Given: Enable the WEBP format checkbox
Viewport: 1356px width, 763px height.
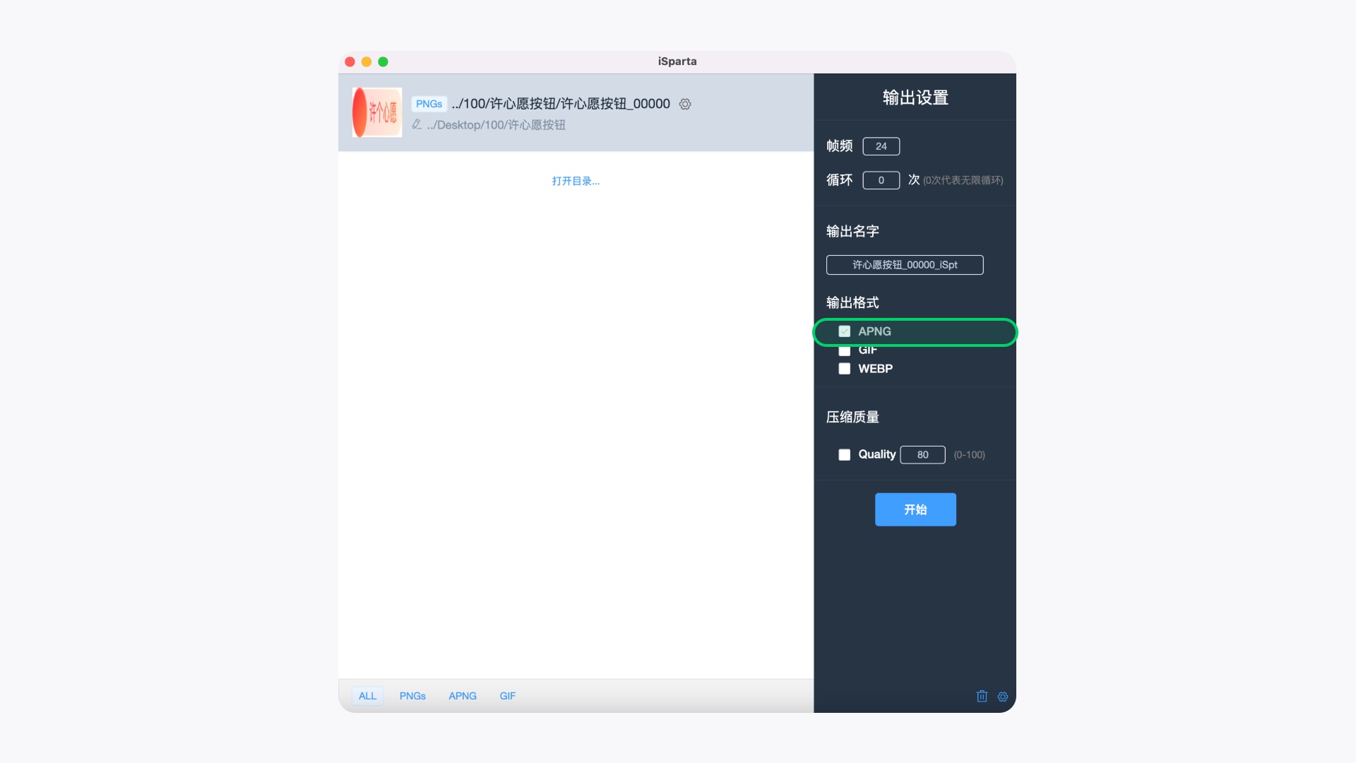Looking at the screenshot, I should (845, 368).
